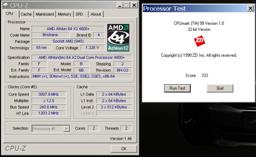The image size is (256, 157).
Task: Click the Version 1.46 text
Action: pyautogui.click(x=121, y=139)
